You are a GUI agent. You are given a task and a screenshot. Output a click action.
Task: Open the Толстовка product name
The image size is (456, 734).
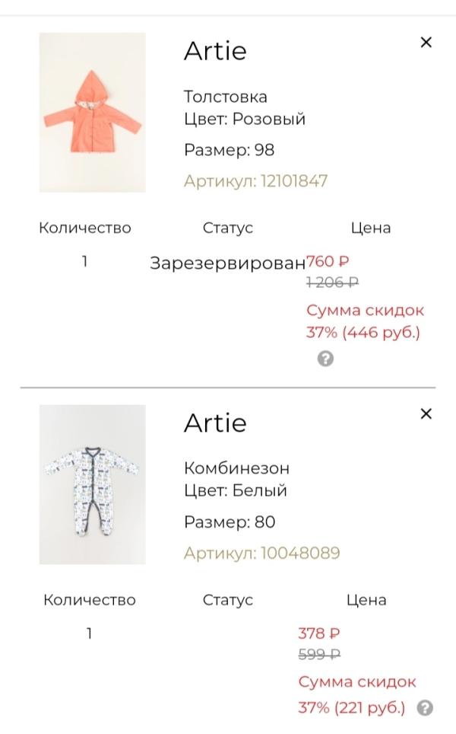coord(226,97)
